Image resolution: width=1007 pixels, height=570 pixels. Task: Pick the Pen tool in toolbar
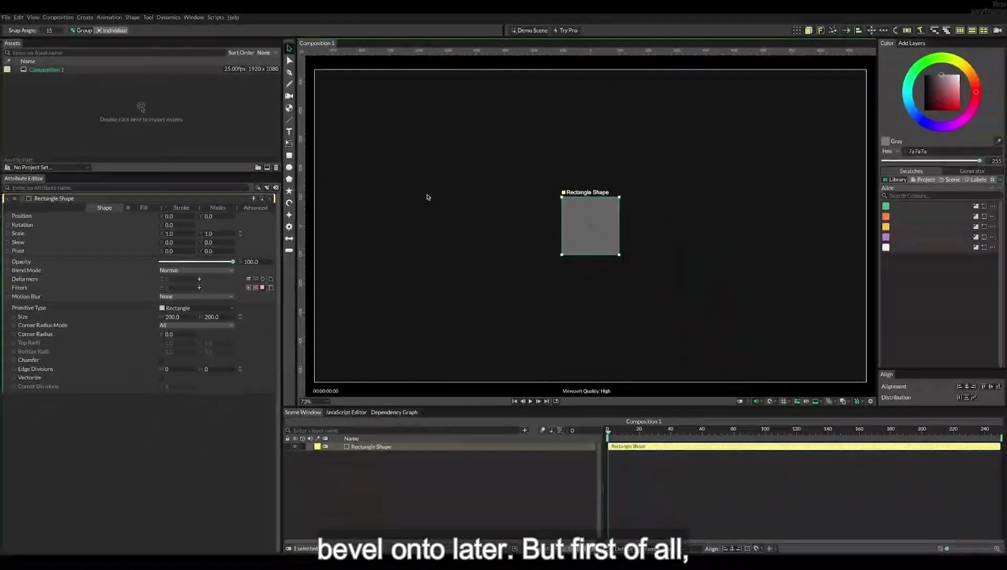(x=289, y=72)
